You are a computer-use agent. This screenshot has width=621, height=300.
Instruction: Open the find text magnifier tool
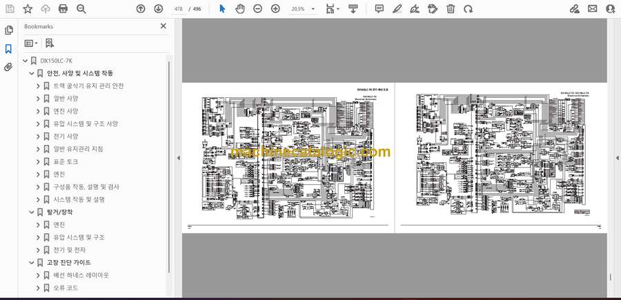tap(81, 9)
